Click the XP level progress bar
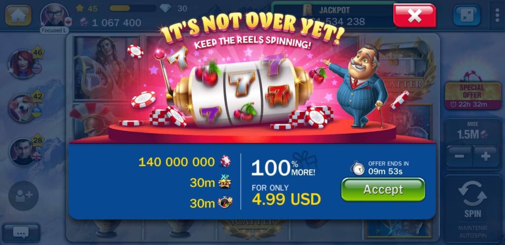 coord(133,8)
